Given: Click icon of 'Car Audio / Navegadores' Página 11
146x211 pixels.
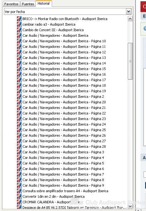Looking at the screenshot, I should point(19,47).
